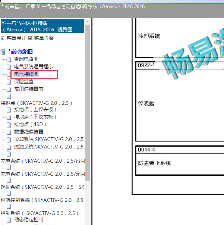This screenshot has width=224, height=225.
Task: Click page icon beside 接地点（4SD）
Action: (x=9, y=125)
